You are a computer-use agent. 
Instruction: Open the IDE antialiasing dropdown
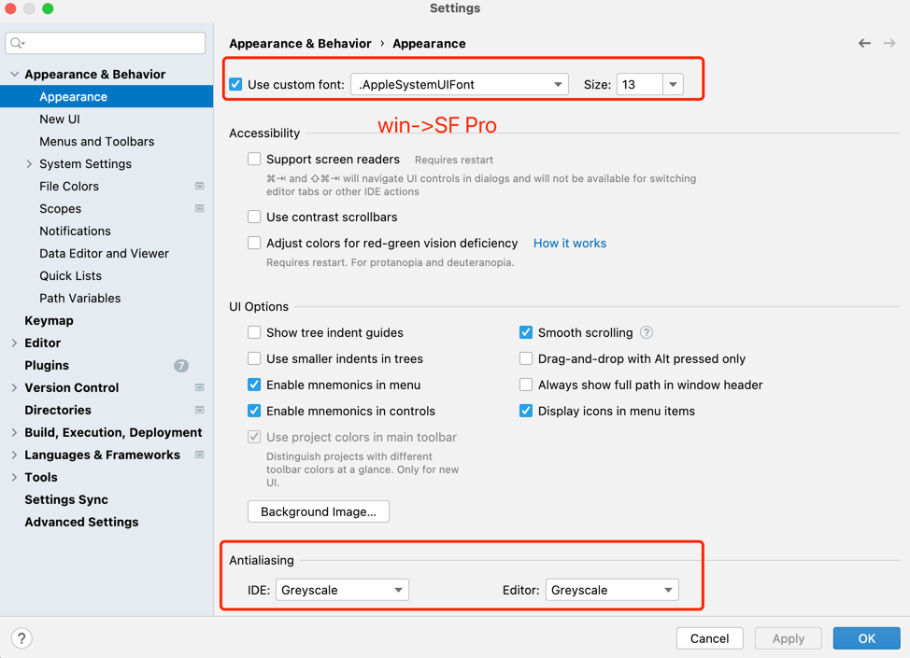(x=342, y=590)
